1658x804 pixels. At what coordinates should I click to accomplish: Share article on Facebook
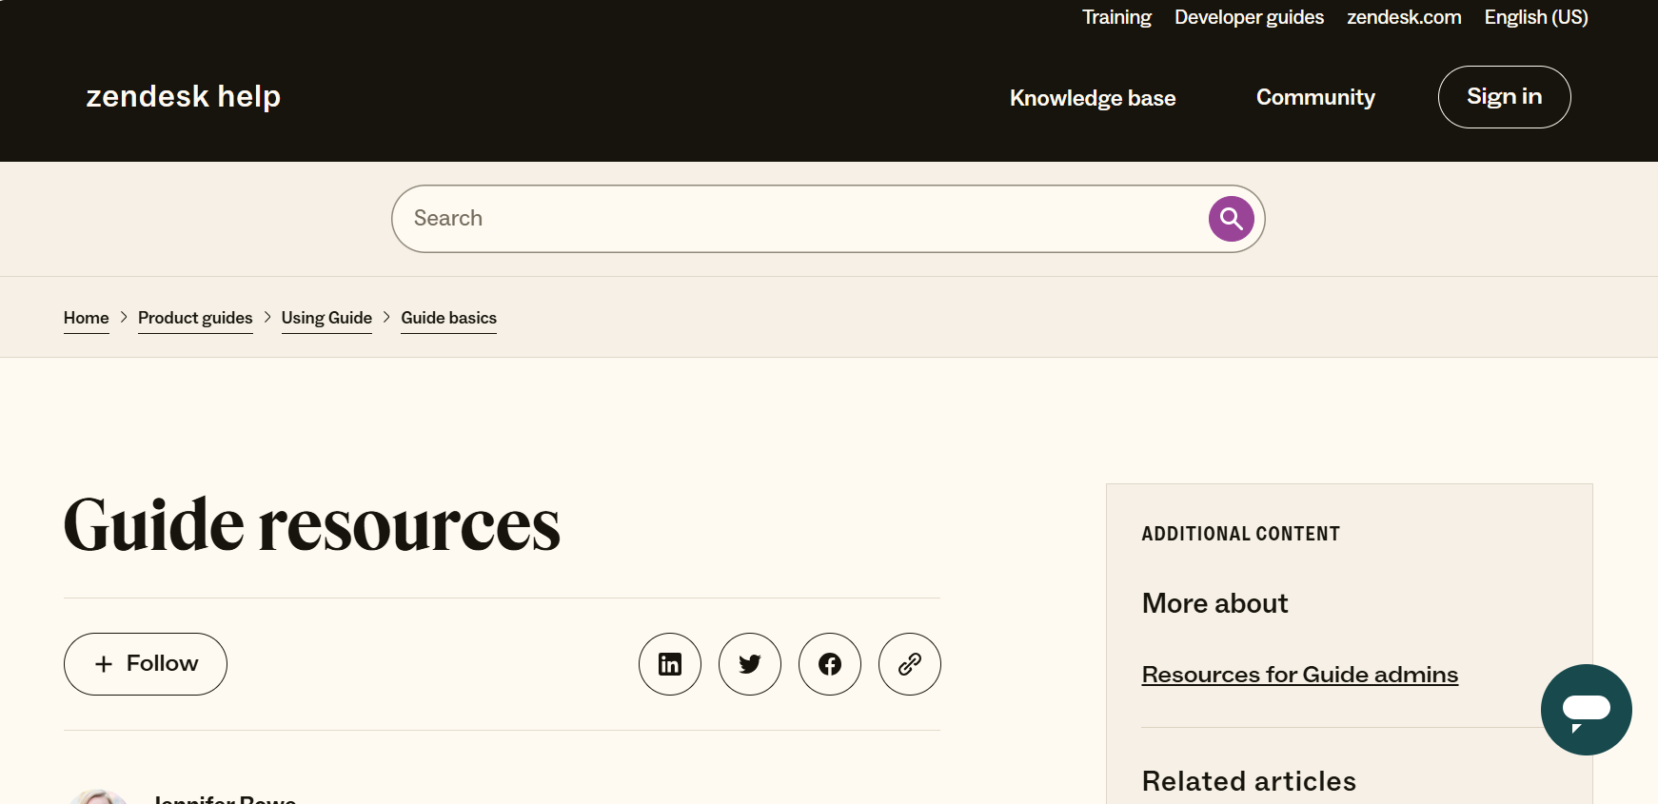pyautogui.click(x=830, y=664)
